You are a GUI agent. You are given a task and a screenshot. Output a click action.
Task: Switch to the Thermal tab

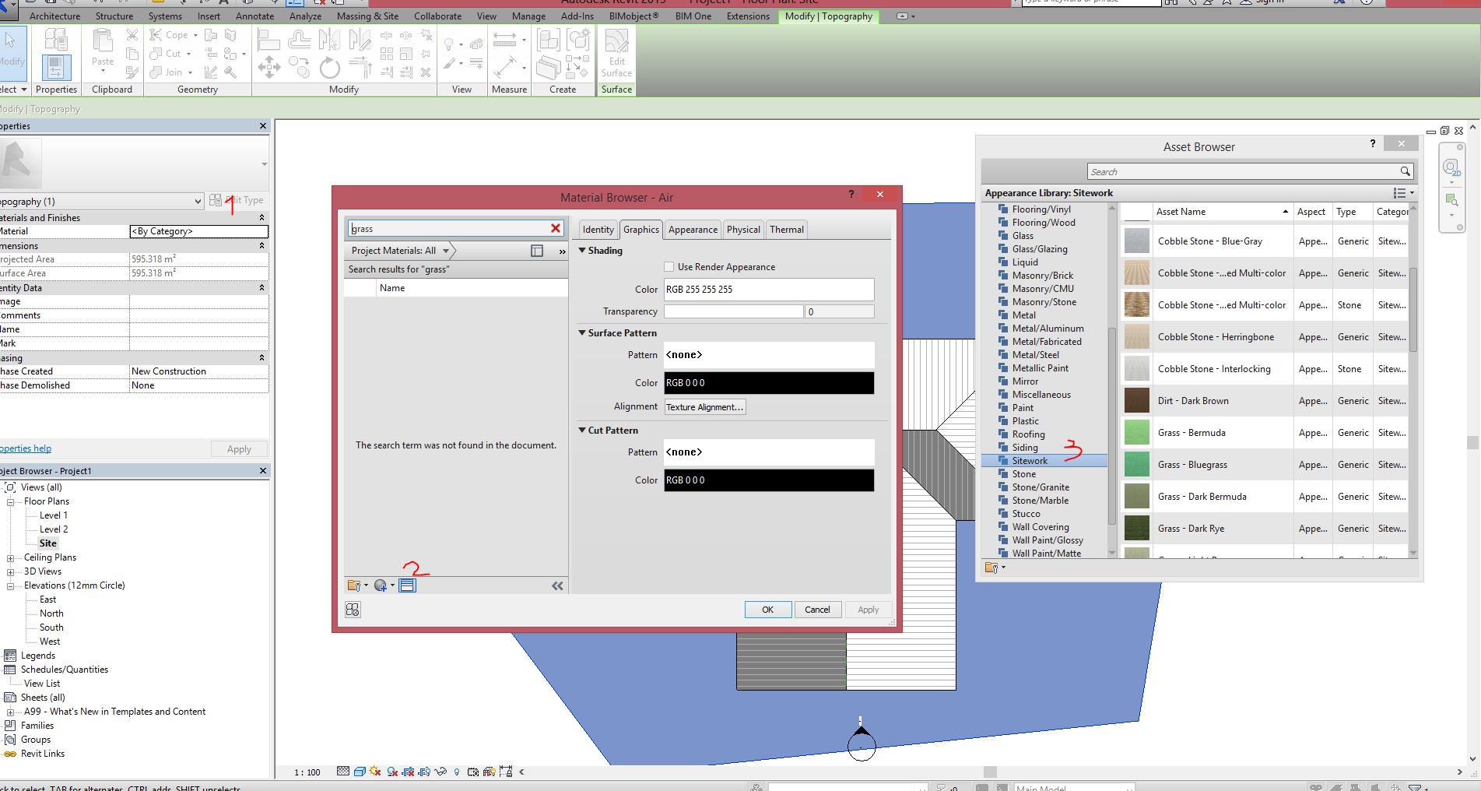[x=787, y=230]
